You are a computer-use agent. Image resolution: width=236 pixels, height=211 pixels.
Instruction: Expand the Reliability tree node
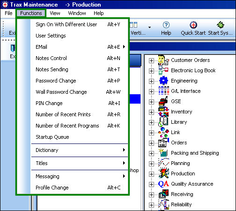(151, 205)
